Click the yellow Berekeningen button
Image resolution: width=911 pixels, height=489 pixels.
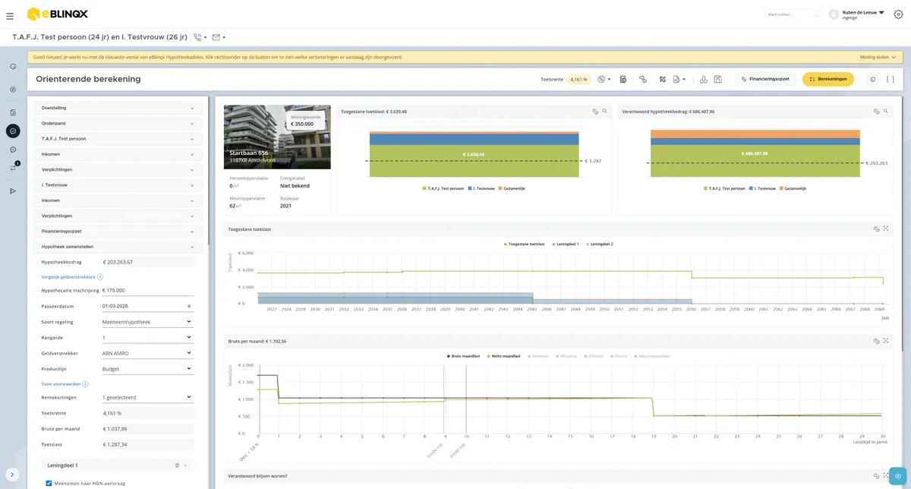click(827, 79)
